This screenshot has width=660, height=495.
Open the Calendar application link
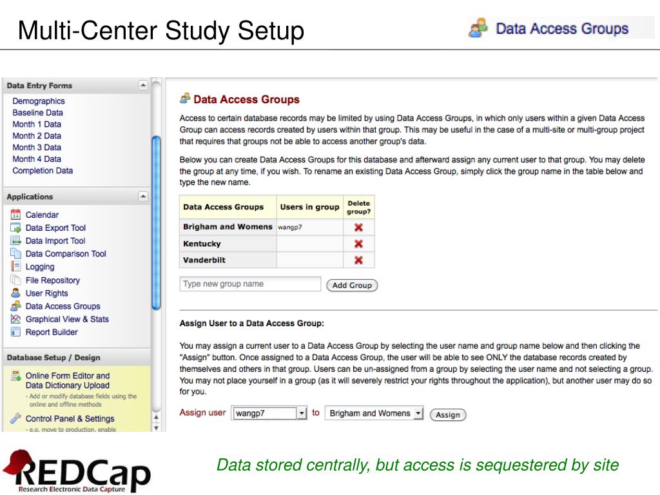(42, 215)
